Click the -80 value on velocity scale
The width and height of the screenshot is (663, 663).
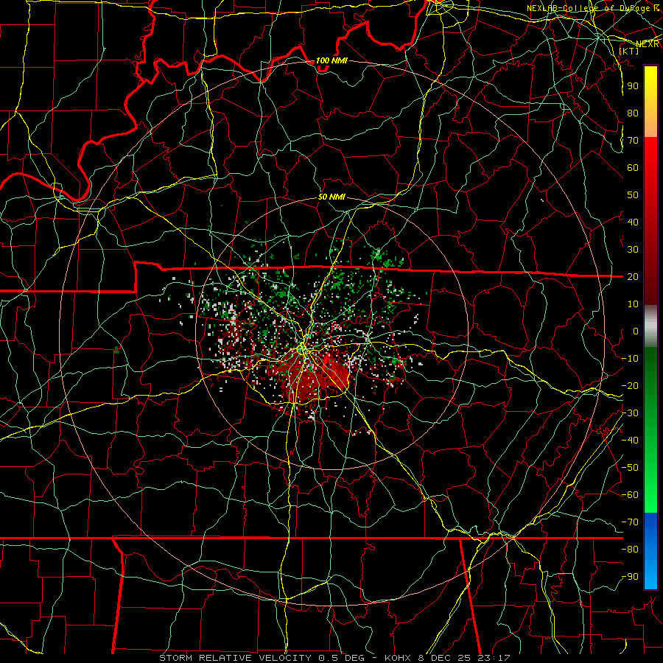click(630, 550)
